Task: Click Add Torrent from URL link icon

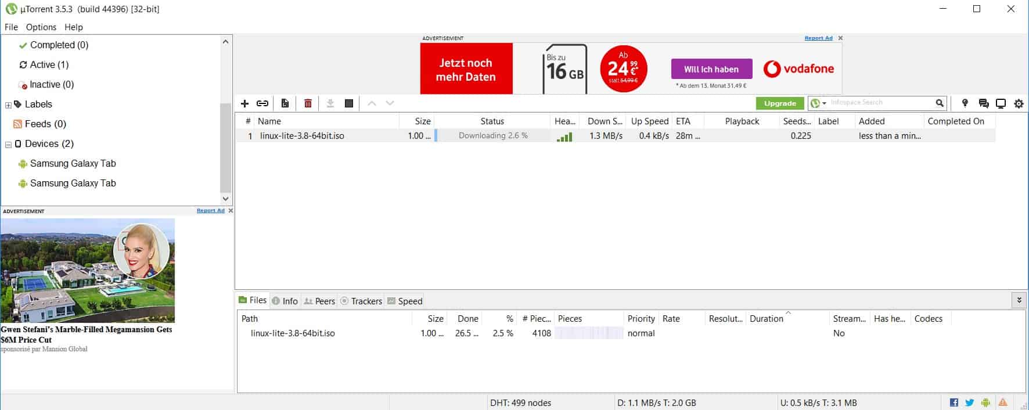Action: [262, 103]
